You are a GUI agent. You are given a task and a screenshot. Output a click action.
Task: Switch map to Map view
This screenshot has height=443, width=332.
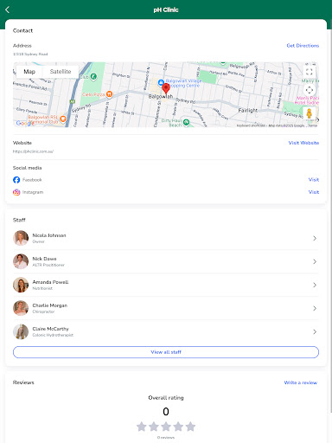(29, 72)
